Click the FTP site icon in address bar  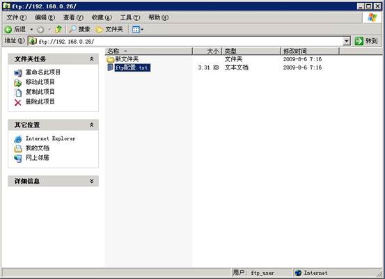(x=33, y=41)
